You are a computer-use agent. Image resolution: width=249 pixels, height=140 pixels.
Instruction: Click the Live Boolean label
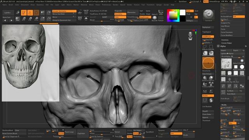(x=207, y=107)
